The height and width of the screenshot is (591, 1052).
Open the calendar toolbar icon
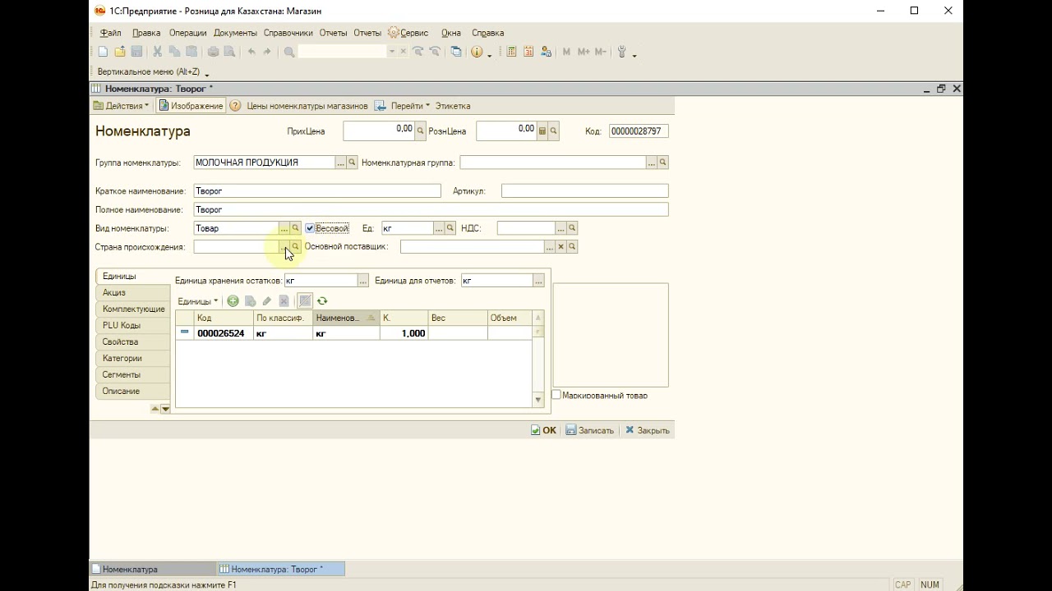point(528,52)
